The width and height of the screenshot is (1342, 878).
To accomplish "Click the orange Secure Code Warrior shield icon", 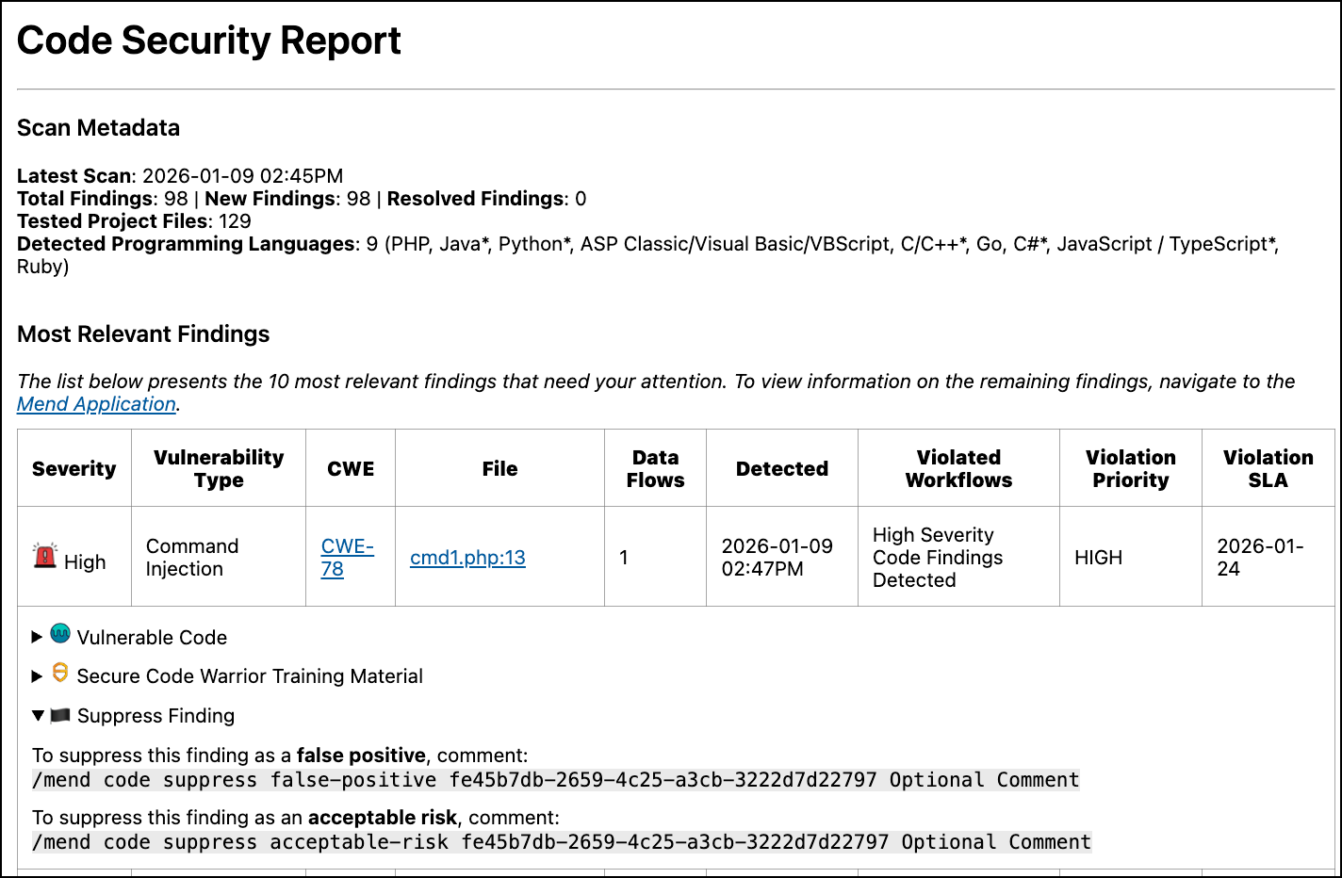I will (60, 673).
